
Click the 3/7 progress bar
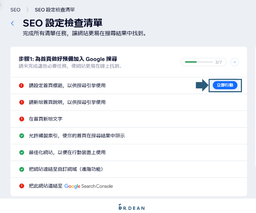tap(203, 62)
